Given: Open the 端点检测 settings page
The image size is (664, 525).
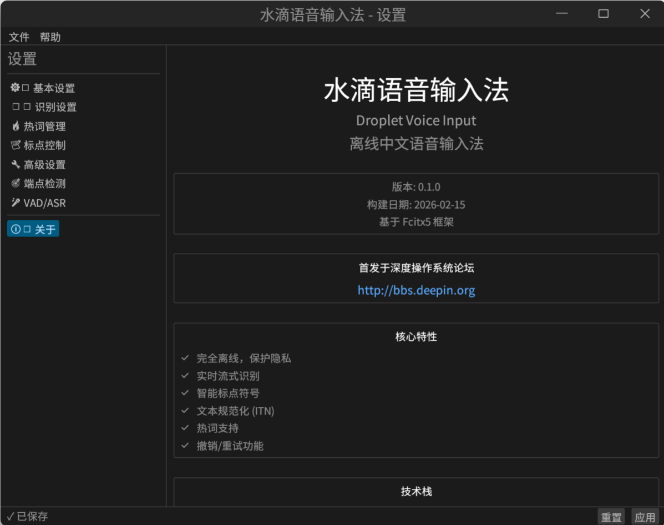Looking at the screenshot, I should tap(45, 183).
